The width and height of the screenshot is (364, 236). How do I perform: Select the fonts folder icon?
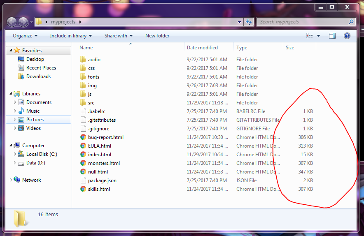tap(83, 76)
